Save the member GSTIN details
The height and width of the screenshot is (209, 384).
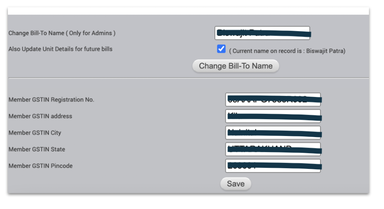click(x=235, y=184)
